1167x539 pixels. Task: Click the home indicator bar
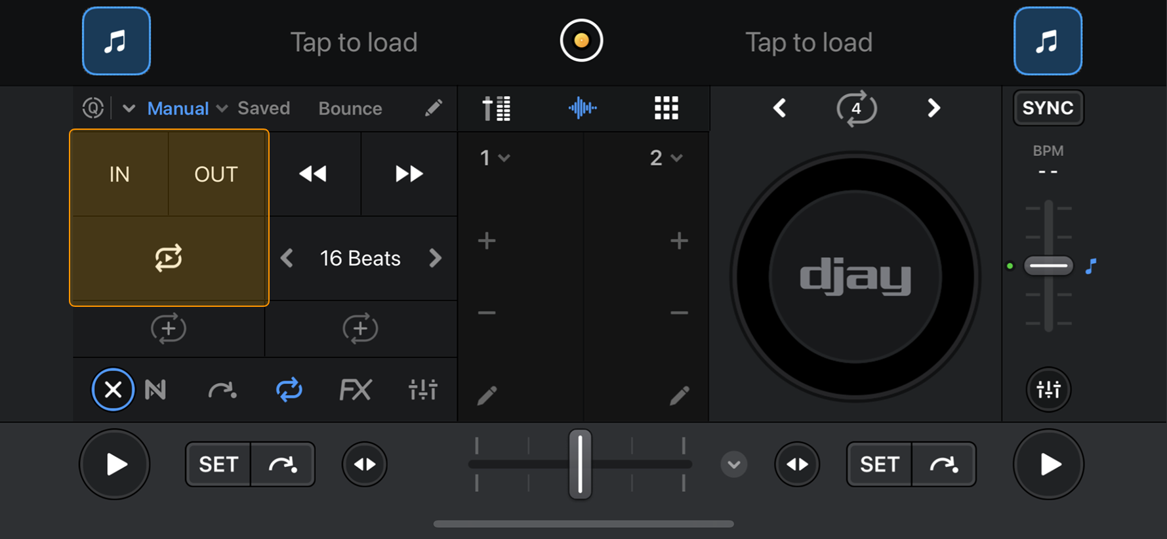(x=583, y=524)
